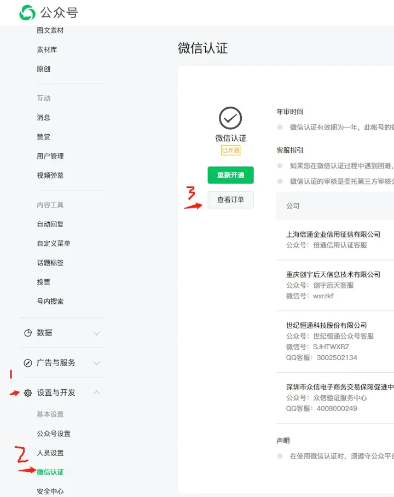Click the 客服指引 heading

[x=289, y=150]
